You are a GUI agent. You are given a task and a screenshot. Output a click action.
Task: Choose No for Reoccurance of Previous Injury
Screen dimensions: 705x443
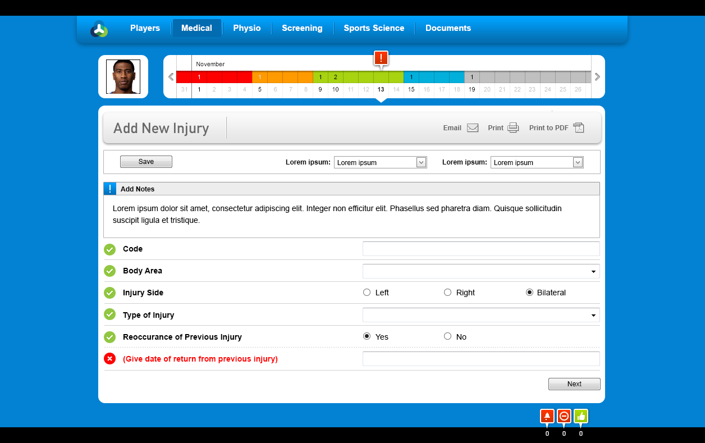click(x=447, y=336)
